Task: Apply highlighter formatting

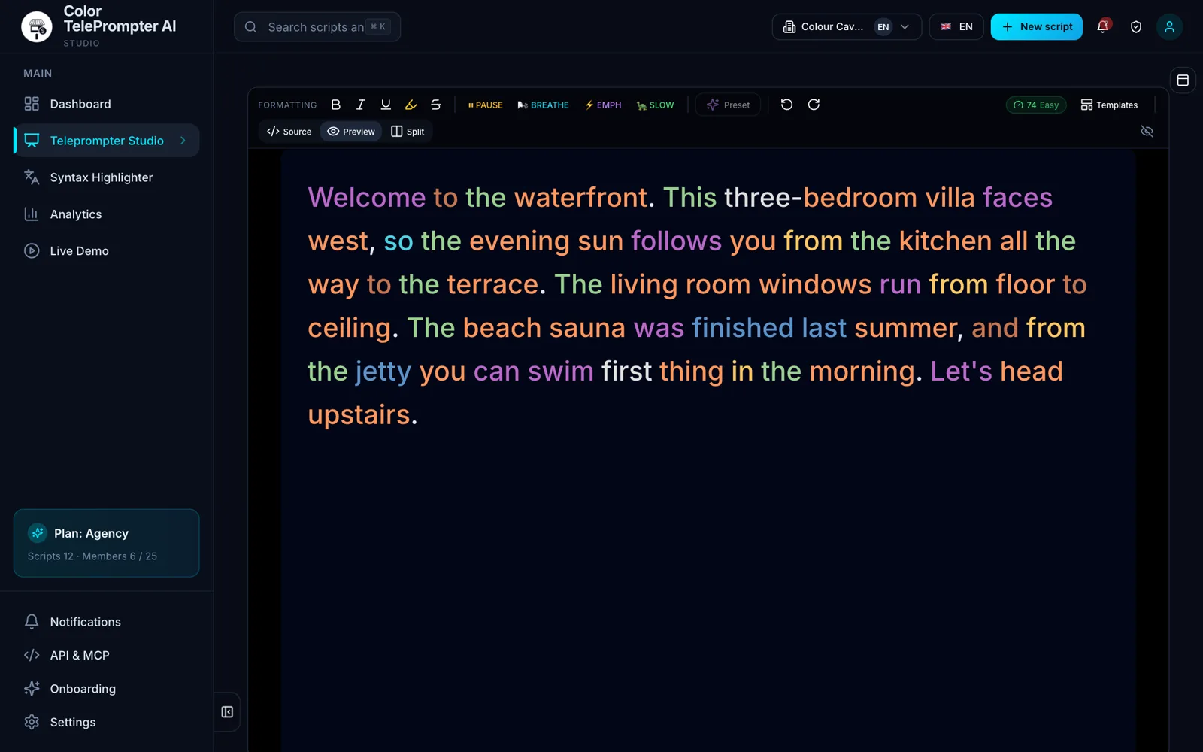Action: click(411, 105)
